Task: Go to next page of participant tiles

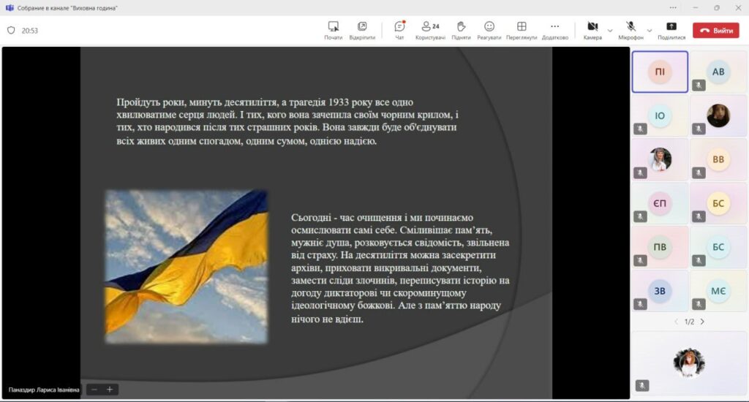Action: [702, 322]
